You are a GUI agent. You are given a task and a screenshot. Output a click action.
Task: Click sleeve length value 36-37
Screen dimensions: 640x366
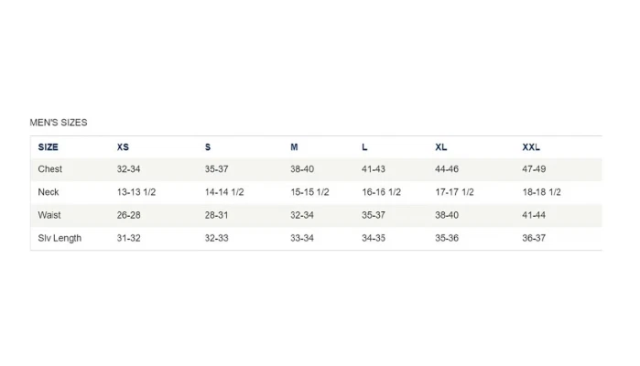point(534,238)
